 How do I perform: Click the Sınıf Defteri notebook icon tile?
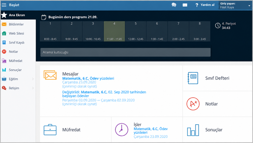coord(193,78)
